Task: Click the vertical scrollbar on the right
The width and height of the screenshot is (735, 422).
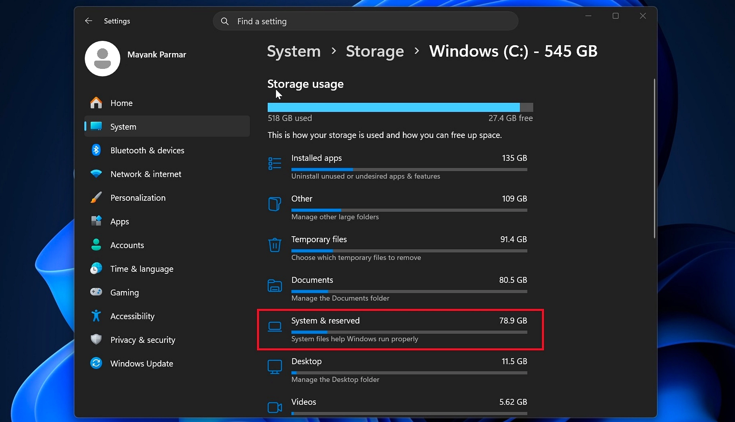Action: [x=654, y=158]
